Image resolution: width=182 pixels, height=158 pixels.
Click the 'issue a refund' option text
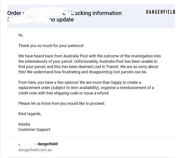click(97, 93)
